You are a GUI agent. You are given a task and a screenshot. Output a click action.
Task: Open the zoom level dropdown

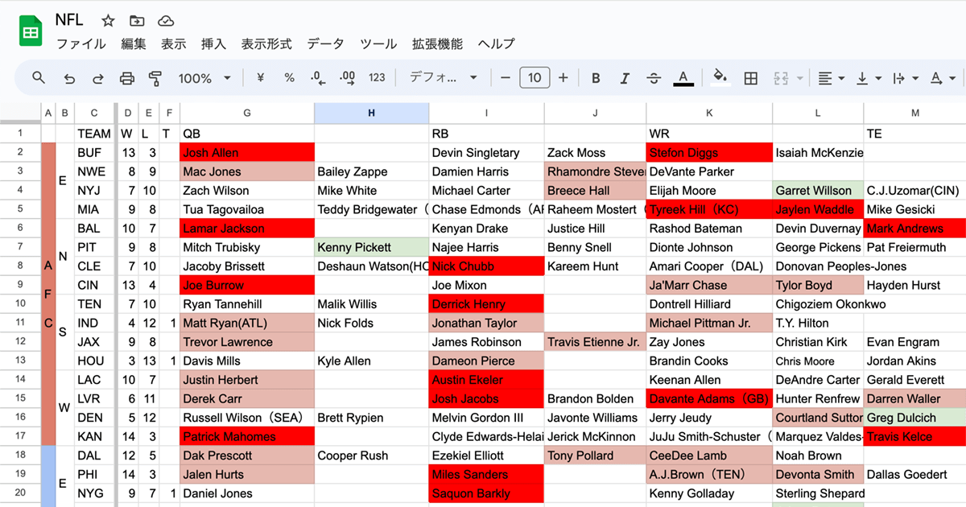pyautogui.click(x=204, y=78)
